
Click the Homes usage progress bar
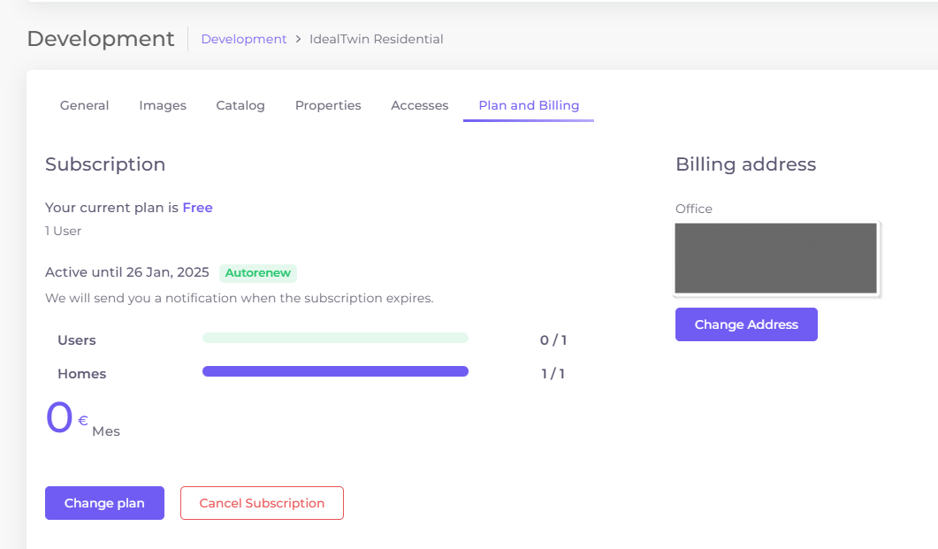pyautogui.click(x=335, y=371)
